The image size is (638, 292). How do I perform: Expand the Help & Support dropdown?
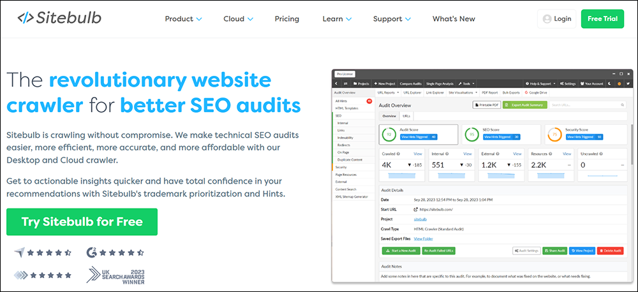[540, 84]
